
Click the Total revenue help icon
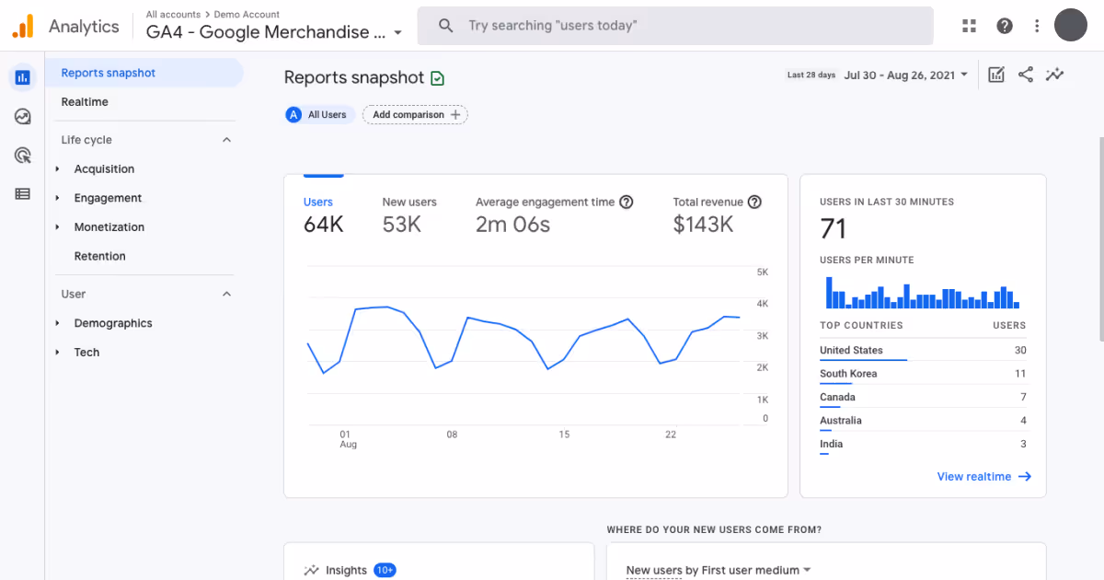pos(754,202)
